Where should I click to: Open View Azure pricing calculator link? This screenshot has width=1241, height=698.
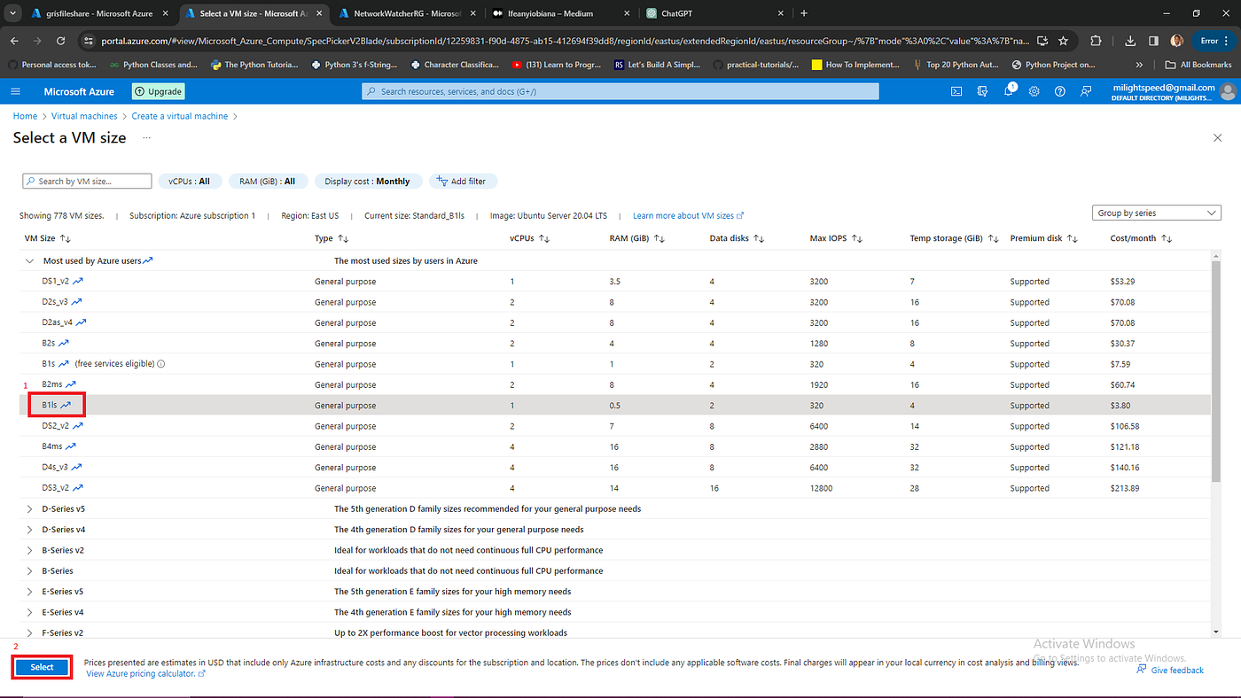pyautogui.click(x=145, y=673)
